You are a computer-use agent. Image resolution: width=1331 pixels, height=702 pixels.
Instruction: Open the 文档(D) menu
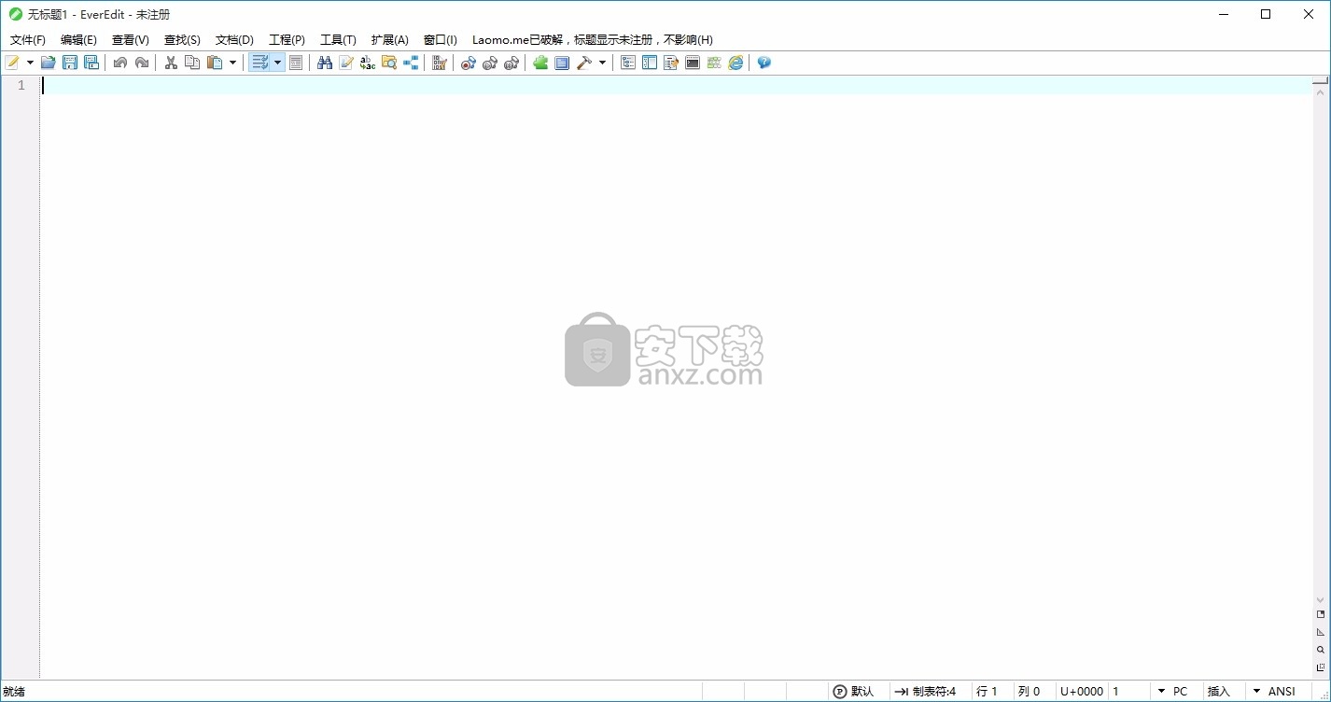(x=234, y=40)
